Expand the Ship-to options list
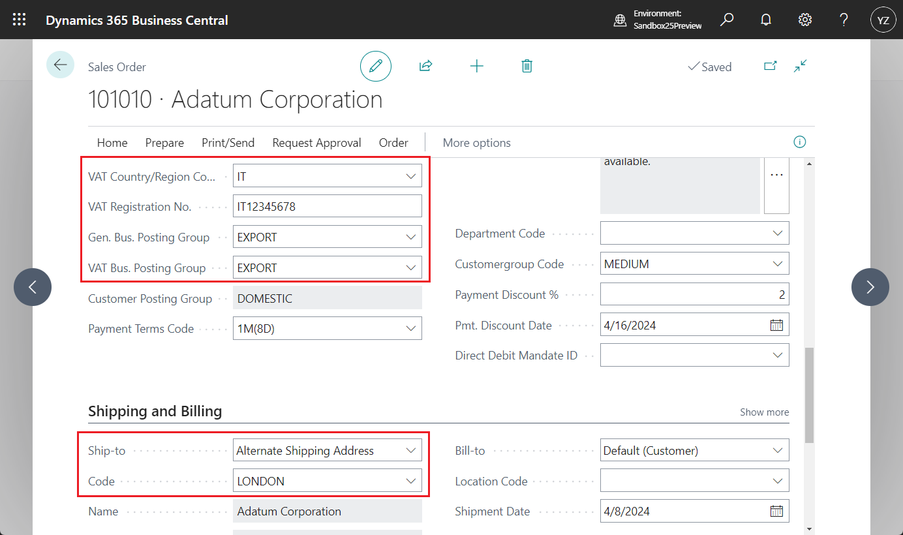The image size is (903, 535). 411,450
